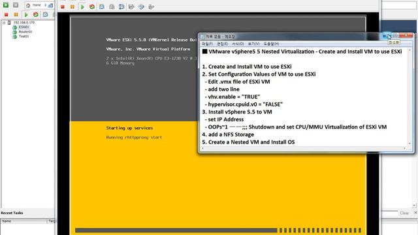Click the floppy connect icon in the console toolbar
The height and width of the screenshot is (235, 418).
click(131, 7)
